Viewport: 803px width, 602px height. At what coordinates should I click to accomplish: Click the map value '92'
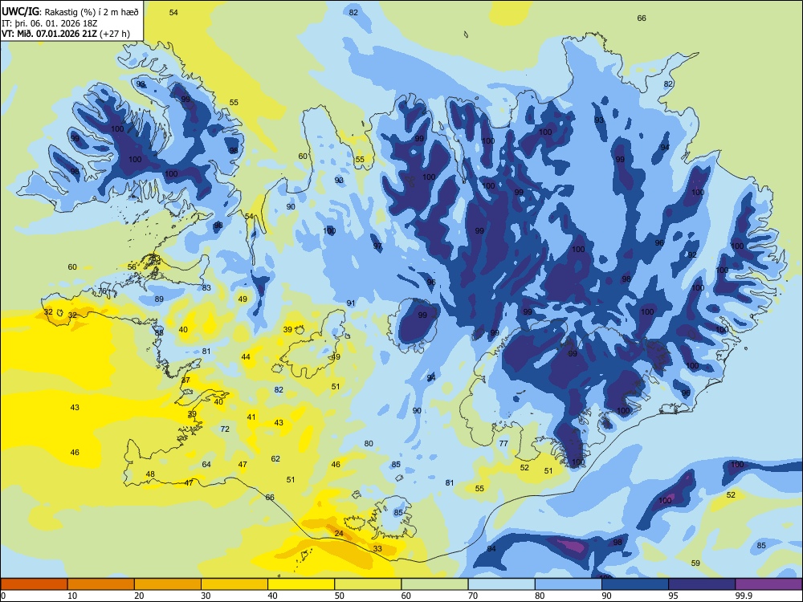click(692, 254)
